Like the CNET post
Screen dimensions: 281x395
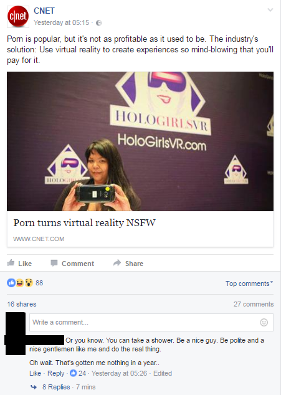click(19, 264)
